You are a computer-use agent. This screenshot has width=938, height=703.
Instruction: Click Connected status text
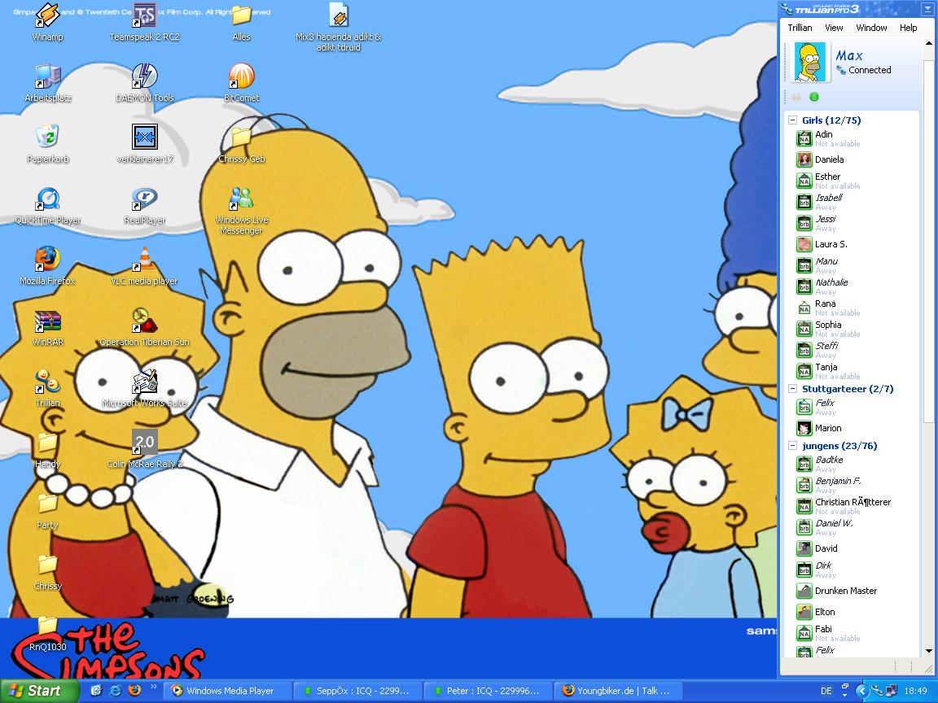click(870, 70)
